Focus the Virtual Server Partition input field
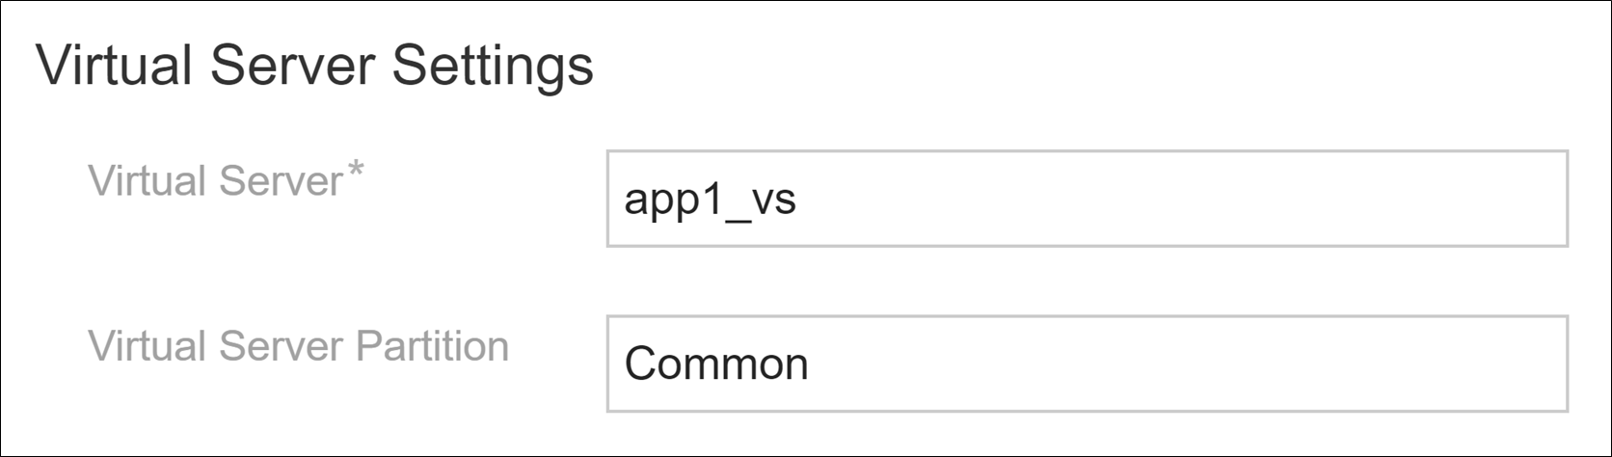The height and width of the screenshot is (457, 1612). (x=1087, y=363)
